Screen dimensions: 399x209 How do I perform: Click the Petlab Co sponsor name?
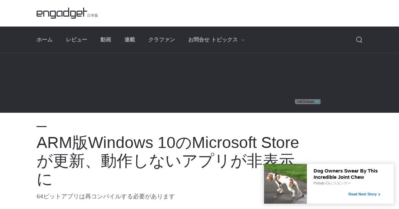coord(322,183)
